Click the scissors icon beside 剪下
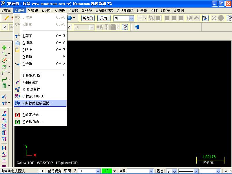 [17, 36]
